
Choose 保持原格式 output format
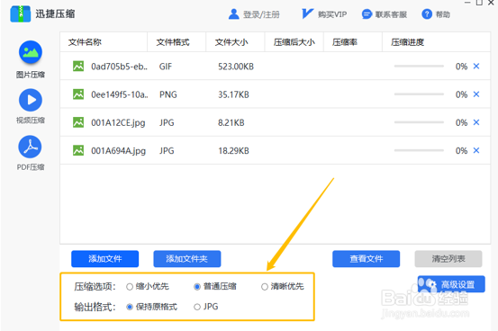pyautogui.click(x=130, y=307)
